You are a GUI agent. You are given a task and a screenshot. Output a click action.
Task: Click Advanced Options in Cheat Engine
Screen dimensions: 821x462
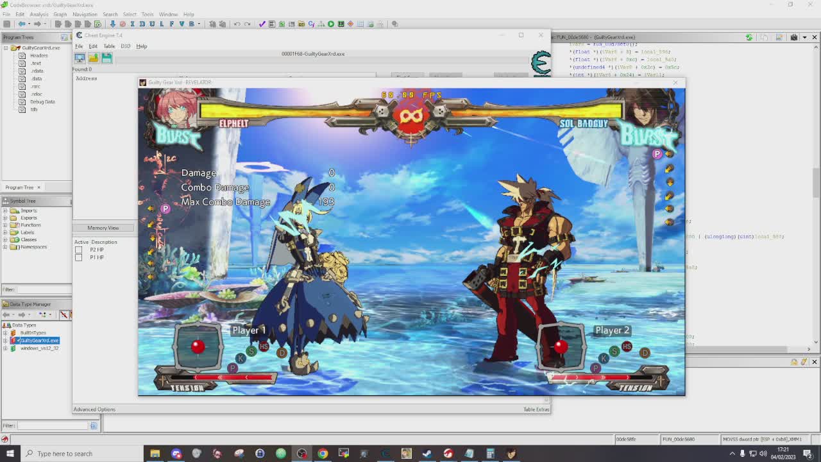point(94,409)
